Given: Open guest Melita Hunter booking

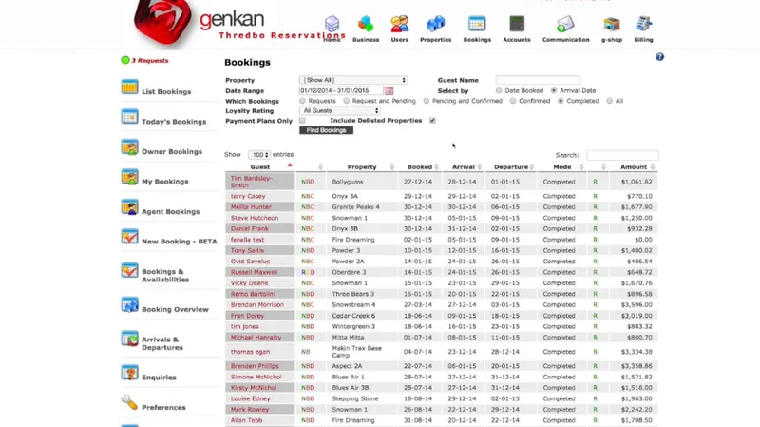Looking at the screenshot, I should pos(251,207).
